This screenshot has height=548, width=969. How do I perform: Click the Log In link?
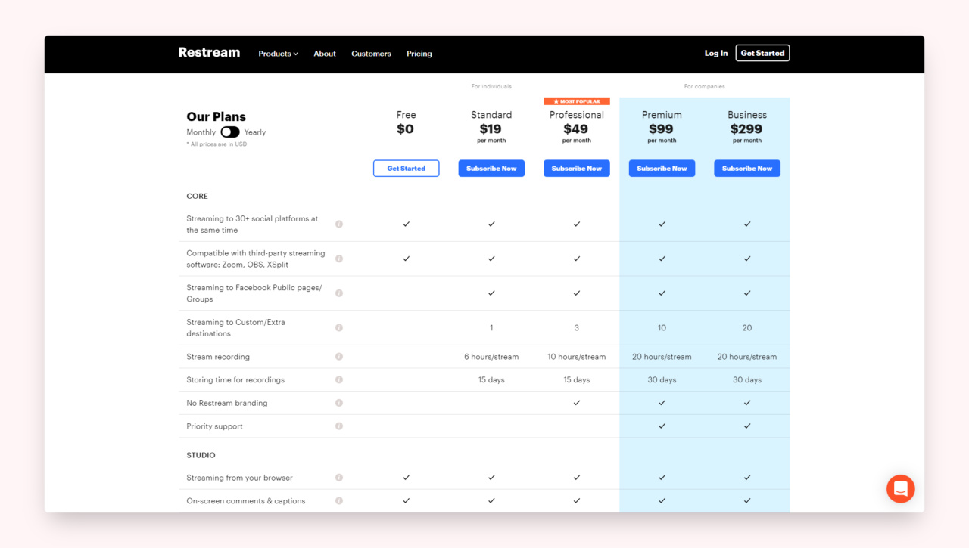coord(715,53)
